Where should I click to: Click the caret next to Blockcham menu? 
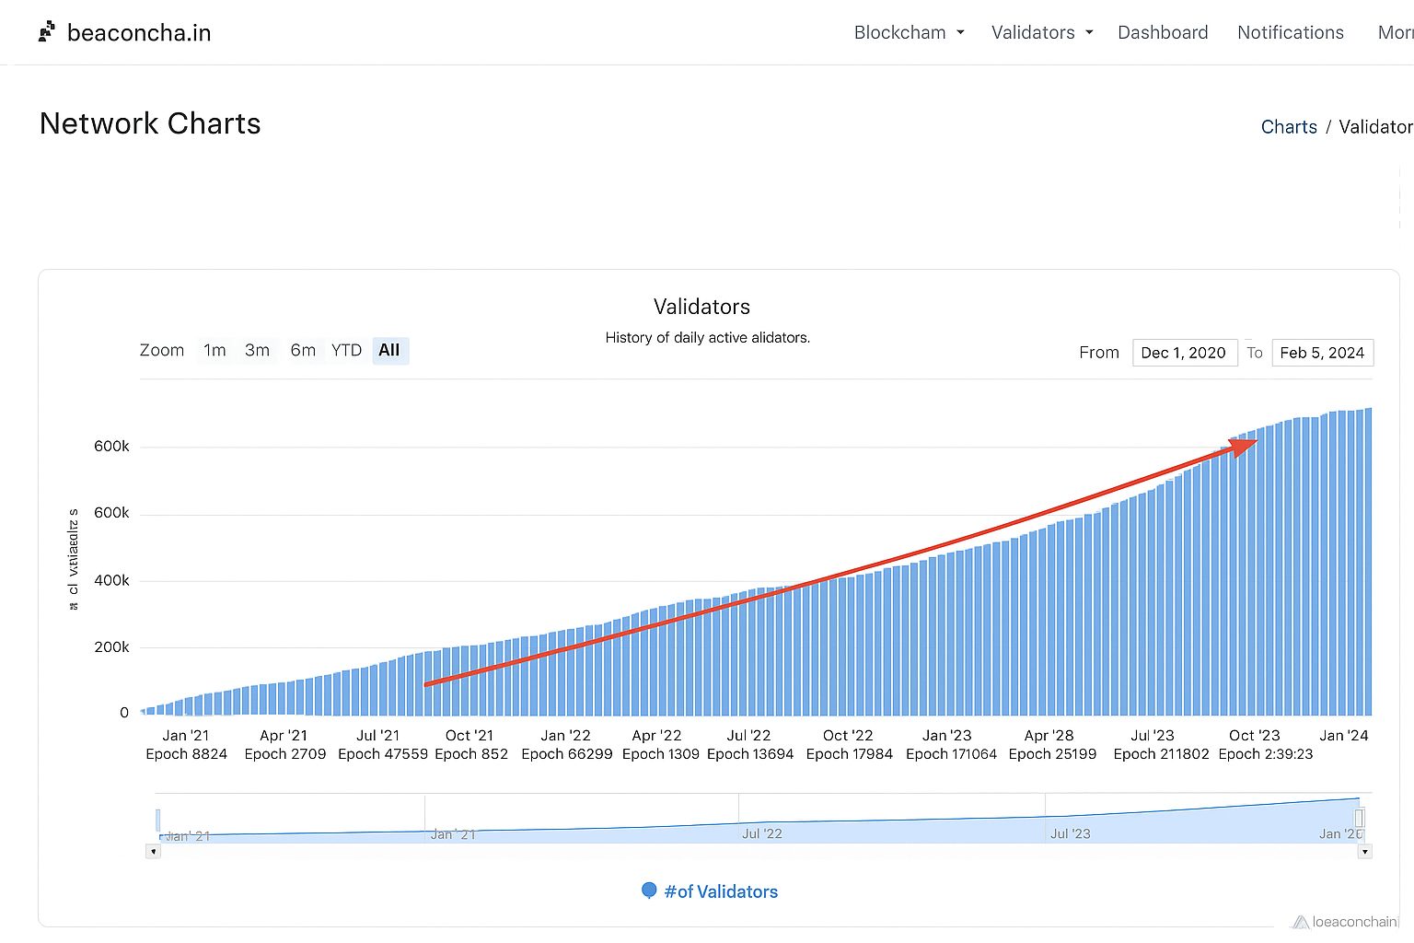click(x=961, y=32)
